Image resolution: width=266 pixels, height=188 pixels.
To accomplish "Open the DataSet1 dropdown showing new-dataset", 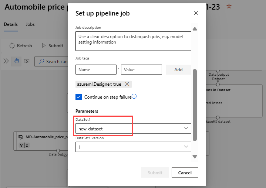I will [133, 129].
